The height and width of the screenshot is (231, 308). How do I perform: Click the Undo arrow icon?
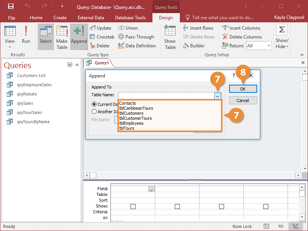(27, 6)
